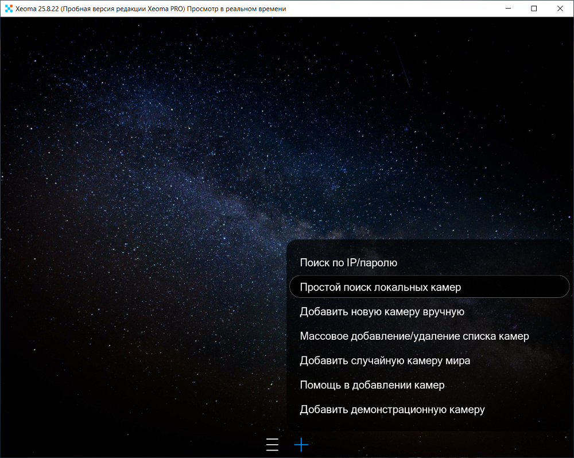Image resolution: width=574 pixels, height=458 pixels.
Task: Click the starry background to dismiss menu
Action: [x=115, y=344]
